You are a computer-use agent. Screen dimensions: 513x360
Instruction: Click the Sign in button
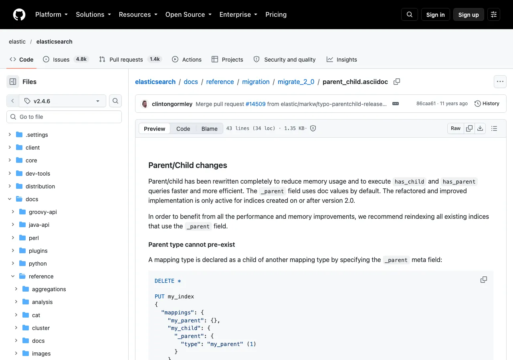point(435,14)
